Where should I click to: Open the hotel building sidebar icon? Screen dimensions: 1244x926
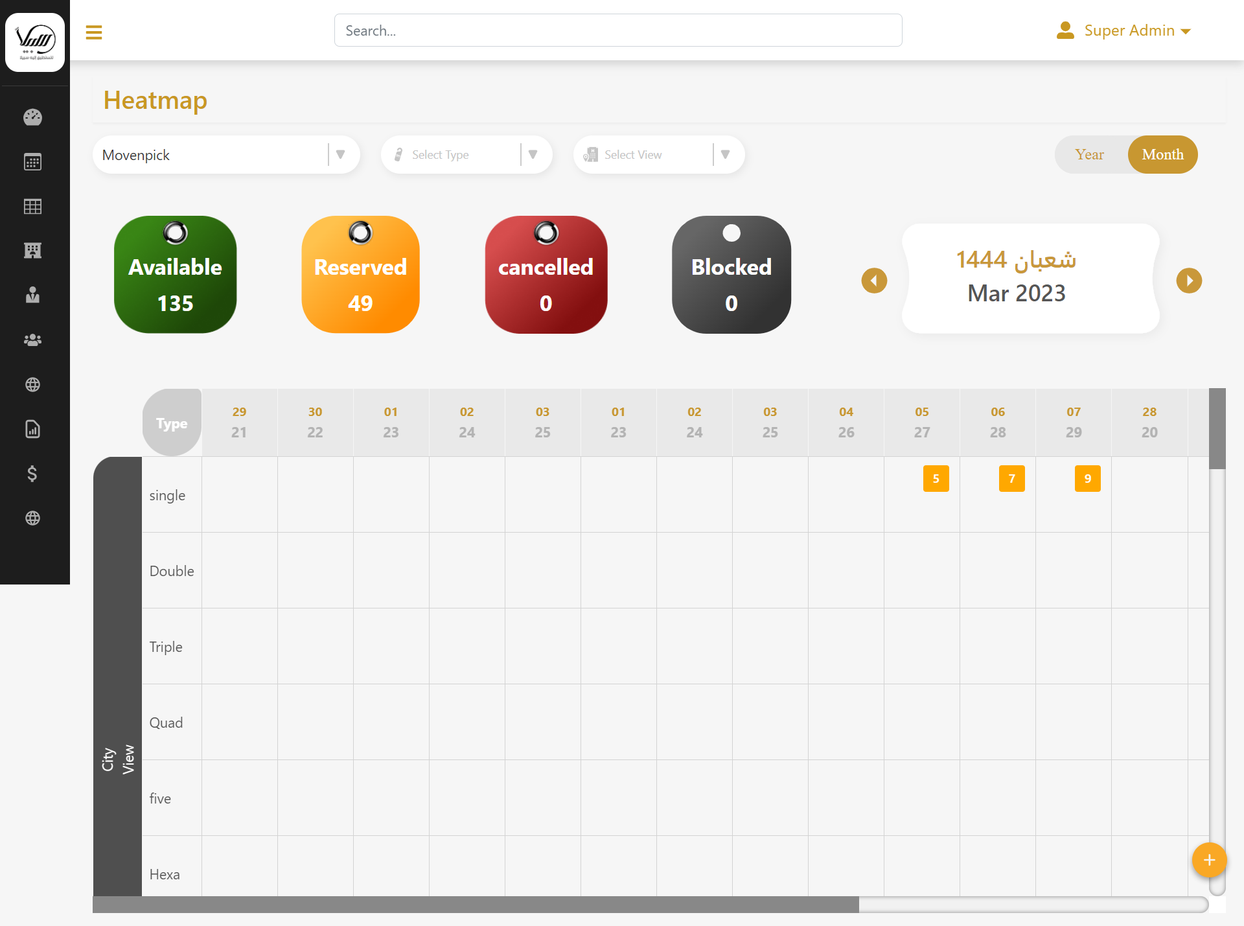point(32,251)
